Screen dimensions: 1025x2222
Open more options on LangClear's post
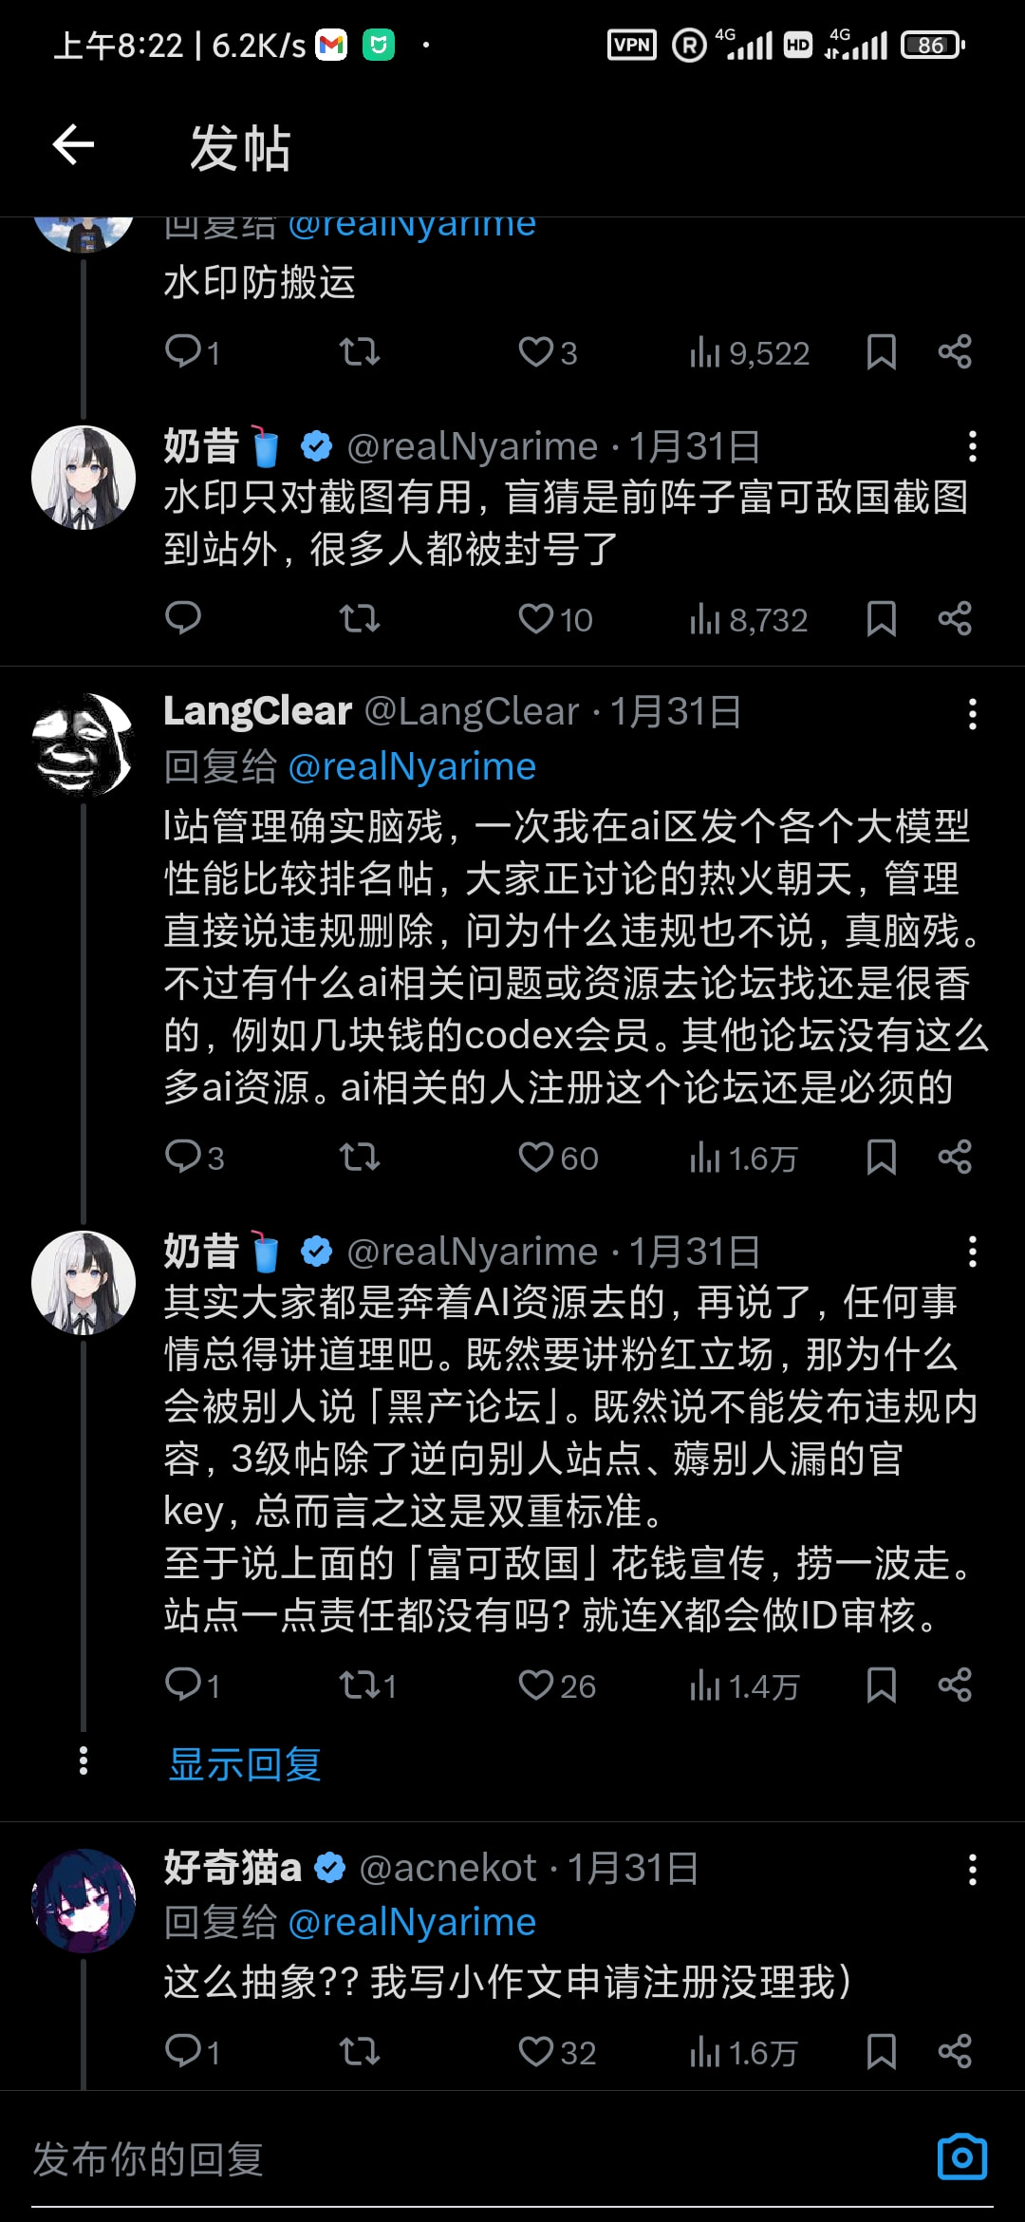[x=972, y=713]
